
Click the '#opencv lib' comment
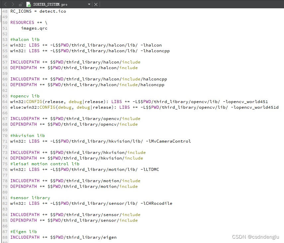(25, 96)
